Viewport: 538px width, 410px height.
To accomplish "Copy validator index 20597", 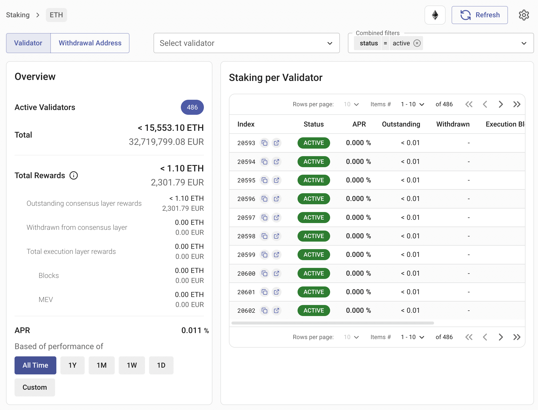I will click(264, 218).
